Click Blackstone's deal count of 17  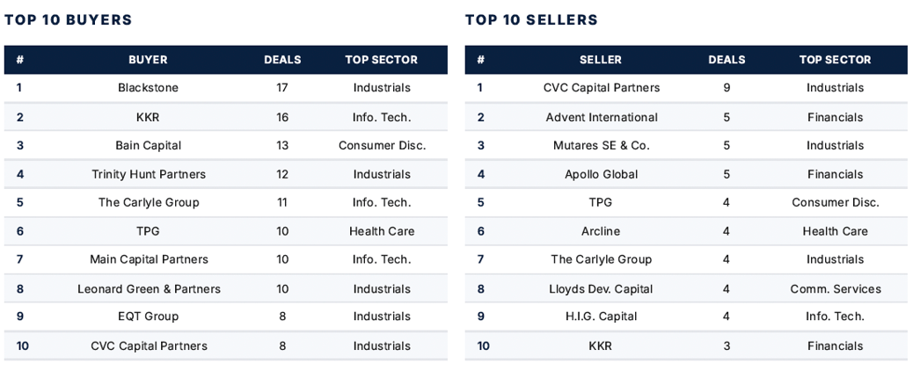282,88
